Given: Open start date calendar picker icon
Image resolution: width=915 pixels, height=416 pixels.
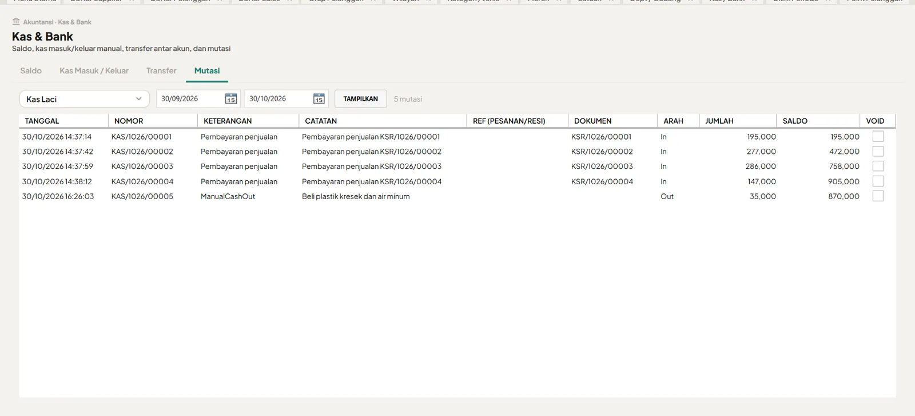Looking at the screenshot, I should pyautogui.click(x=231, y=99).
